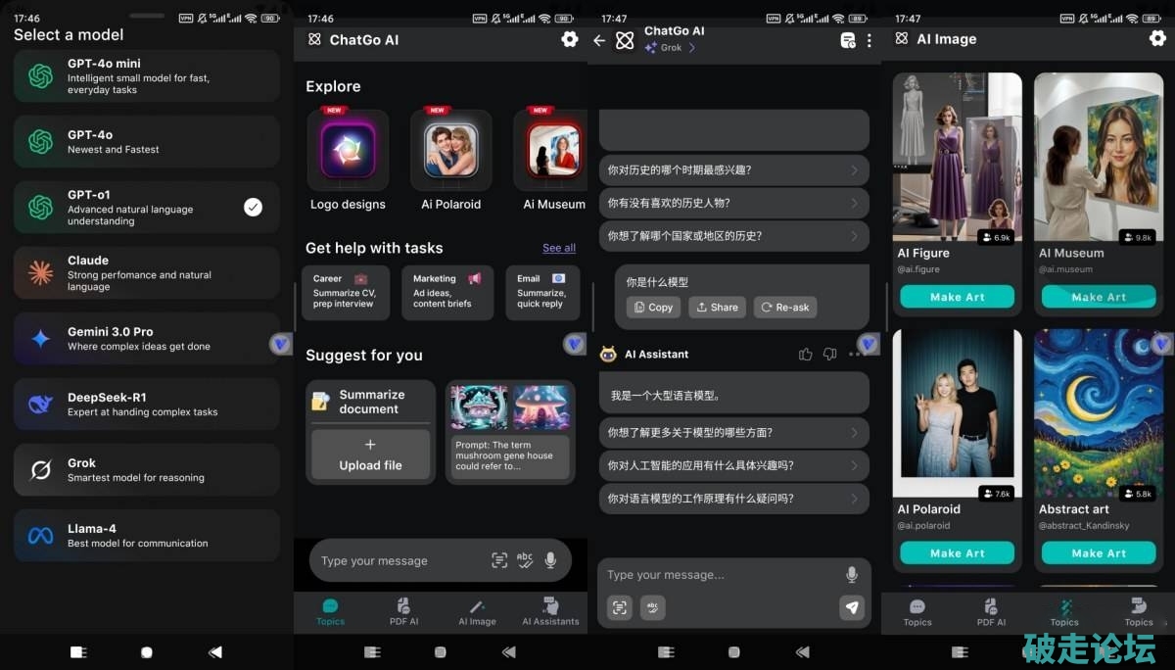The height and width of the screenshot is (670, 1175).
Task: Tap the checkmark beside GPT-o1
Action: [253, 207]
